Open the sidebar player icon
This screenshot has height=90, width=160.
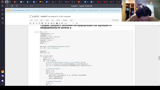pyautogui.click(x=2, y=14)
